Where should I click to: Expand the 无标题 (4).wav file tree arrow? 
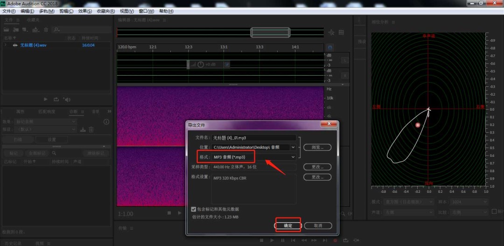(x=5, y=45)
